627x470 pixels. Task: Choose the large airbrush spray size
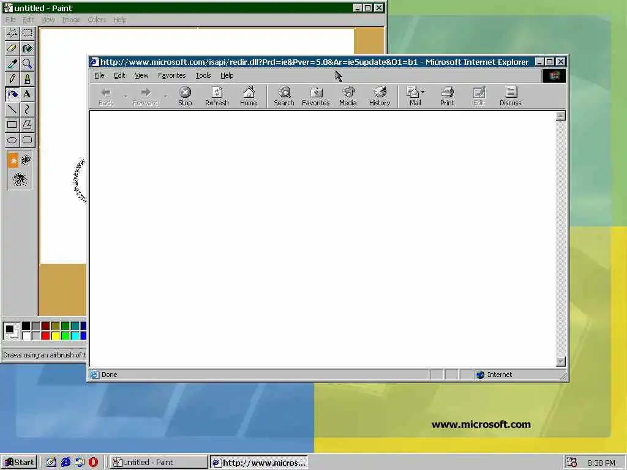click(x=19, y=179)
